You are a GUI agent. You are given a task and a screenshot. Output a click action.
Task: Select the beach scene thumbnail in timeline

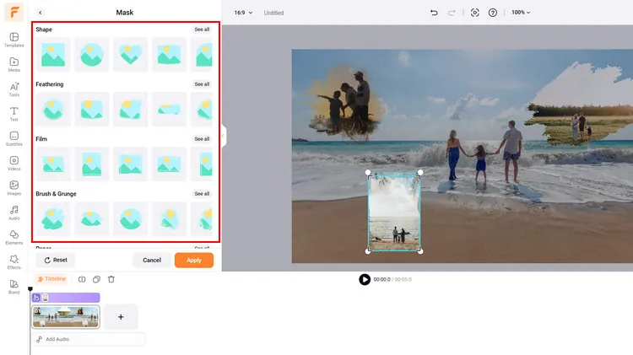point(66,317)
